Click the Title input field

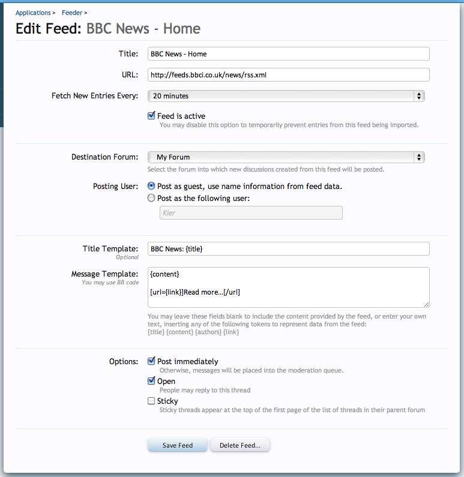point(289,54)
